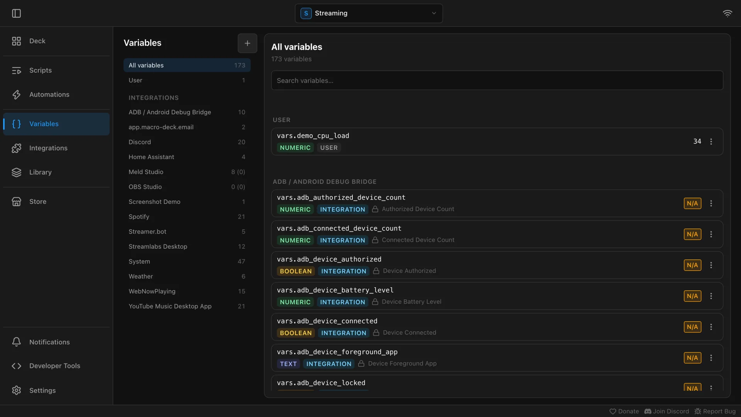Open options menu for vars.demo_cpu_load
This screenshot has width=741, height=417.
coord(711,142)
